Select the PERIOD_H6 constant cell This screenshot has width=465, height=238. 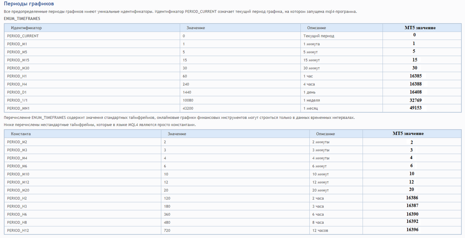click(83, 214)
